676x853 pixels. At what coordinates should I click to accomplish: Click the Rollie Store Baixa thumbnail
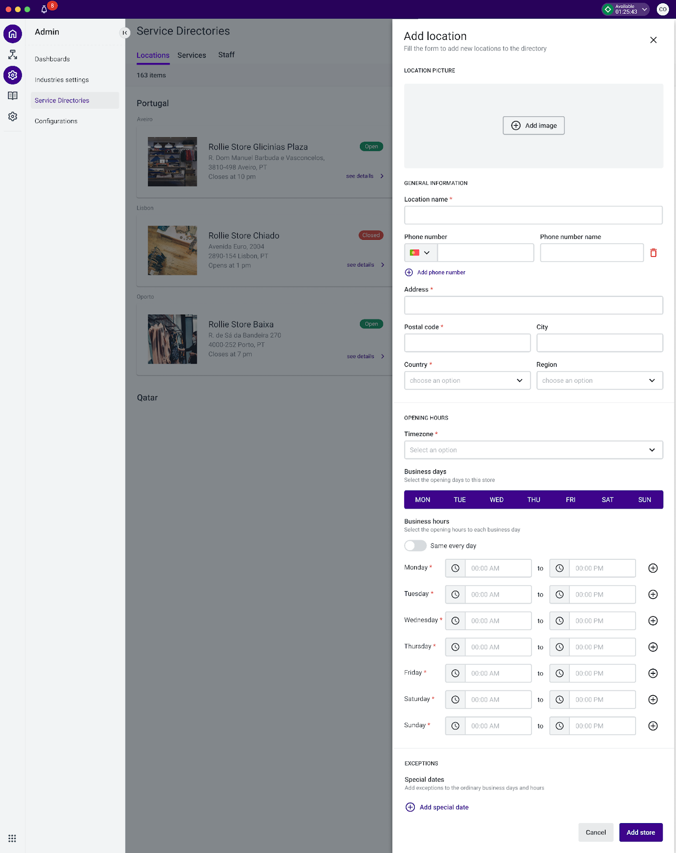[172, 339]
